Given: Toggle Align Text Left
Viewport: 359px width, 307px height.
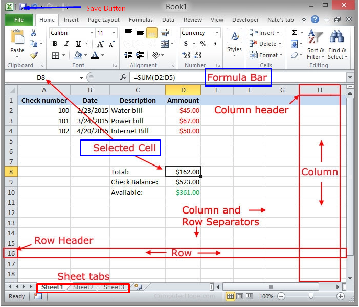Looking at the screenshot, I should 128,44.
